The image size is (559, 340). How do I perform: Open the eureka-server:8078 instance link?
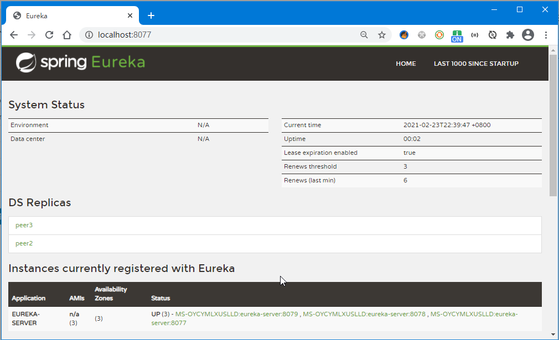coord(364,314)
